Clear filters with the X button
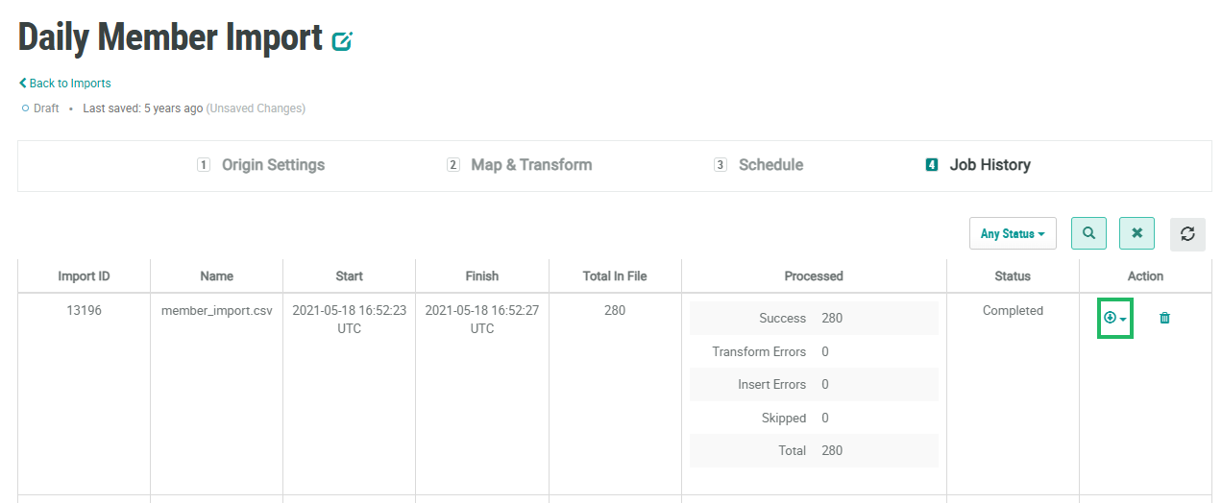This screenshot has width=1222, height=503. tap(1136, 233)
